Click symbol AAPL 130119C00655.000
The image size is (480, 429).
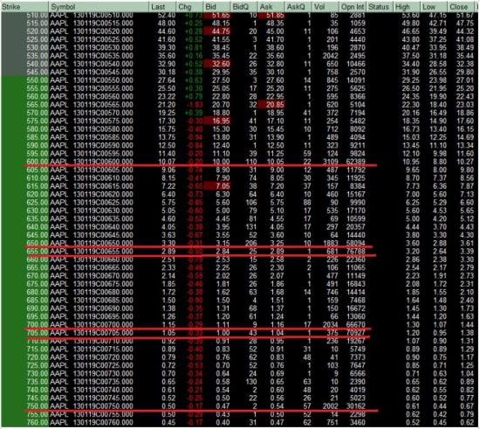[92, 252]
